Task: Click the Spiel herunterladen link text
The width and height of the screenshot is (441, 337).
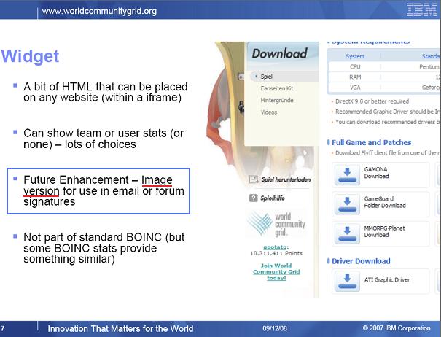Action: coord(286,179)
